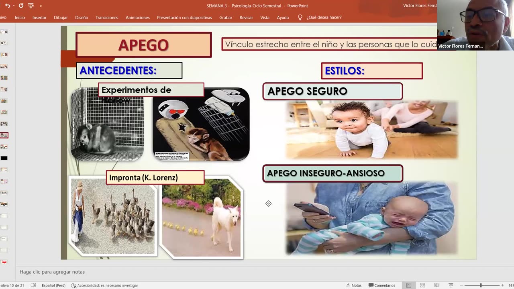Viewport: 514px width, 289px height.
Task: Select the Harlow surrogate mother monkey image
Action: pyautogui.click(x=201, y=124)
